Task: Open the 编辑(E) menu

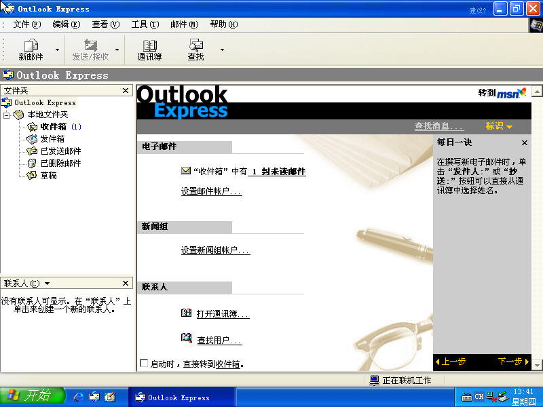Action: 67,24
